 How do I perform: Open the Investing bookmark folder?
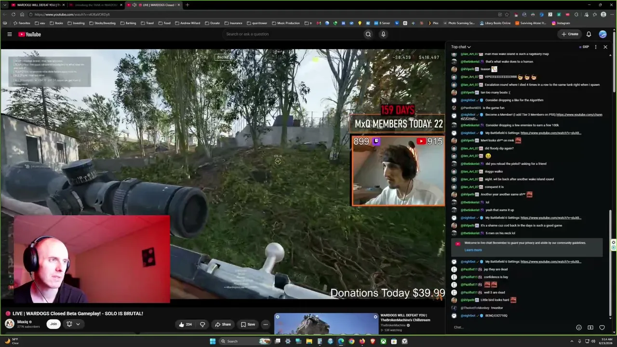click(76, 23)
